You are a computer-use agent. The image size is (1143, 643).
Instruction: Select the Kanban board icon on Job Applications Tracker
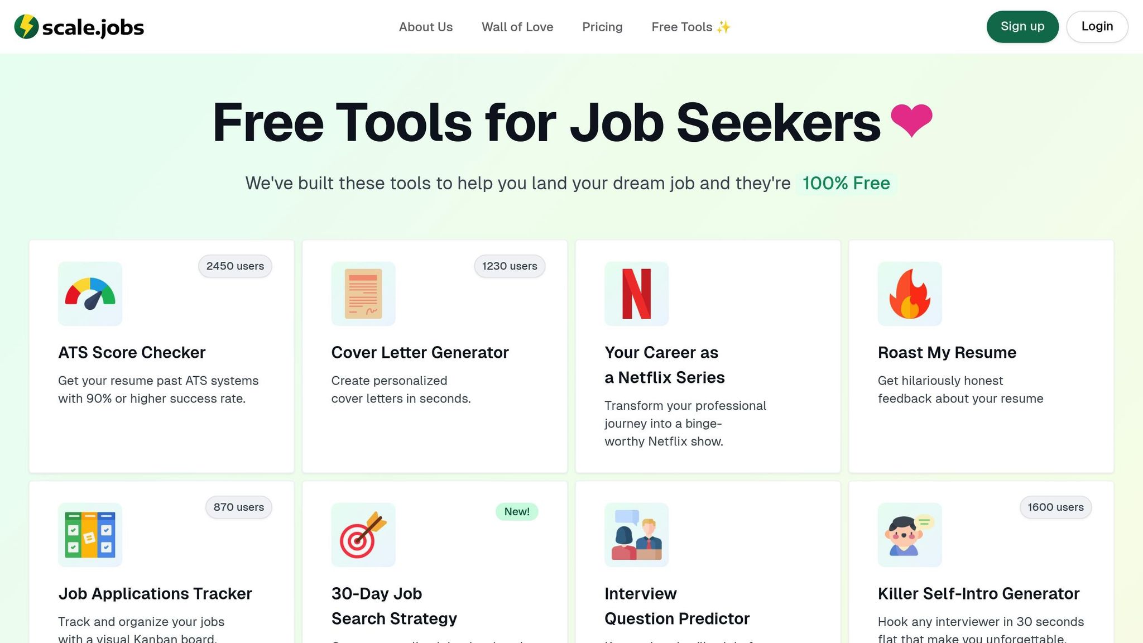90,535
